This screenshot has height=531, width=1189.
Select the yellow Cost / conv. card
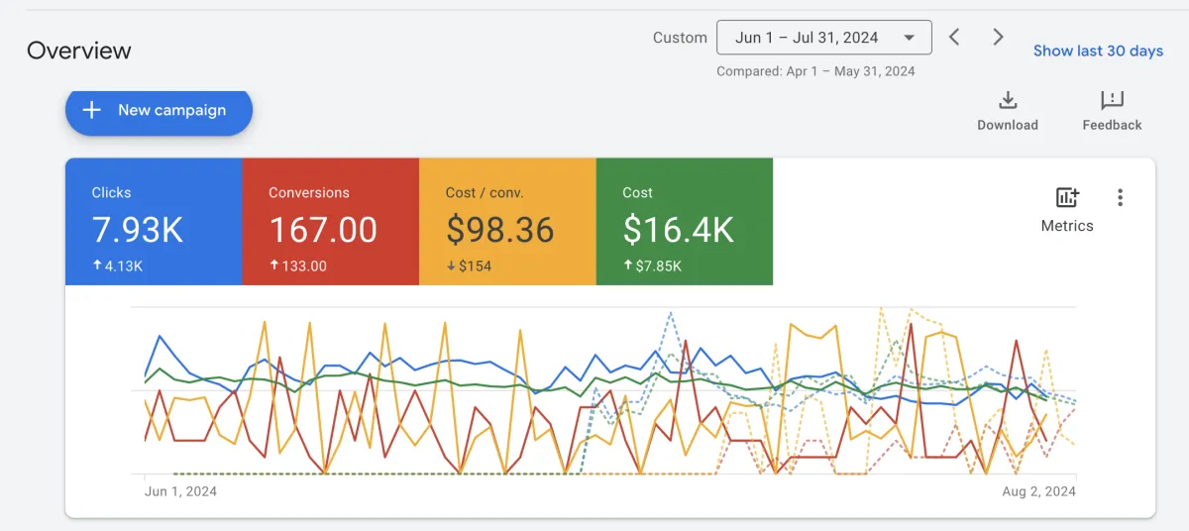507,221
